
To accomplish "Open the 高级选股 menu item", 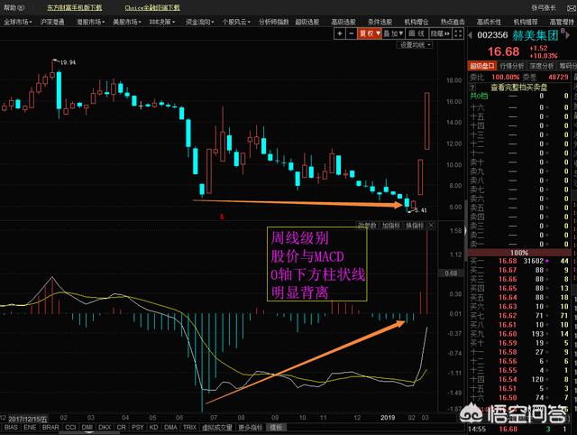I will pyautogui.click(x=343, y=22).
